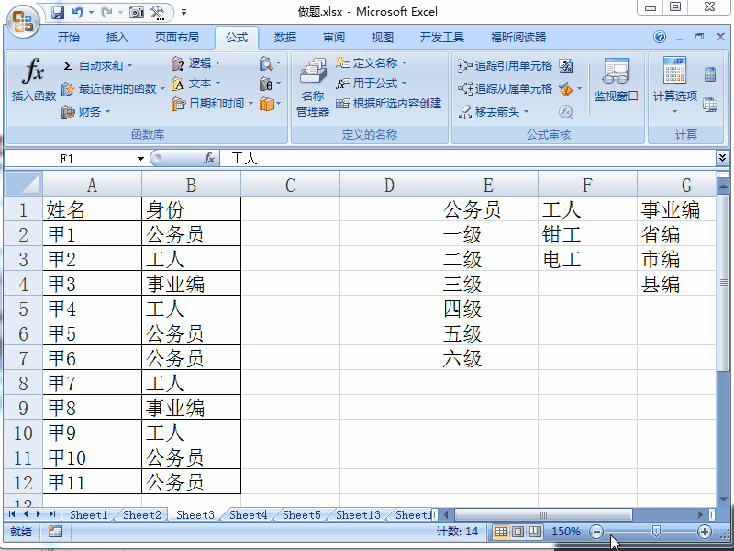
Task: Click the camera icon in quick access toolbar
Action: 137,12
